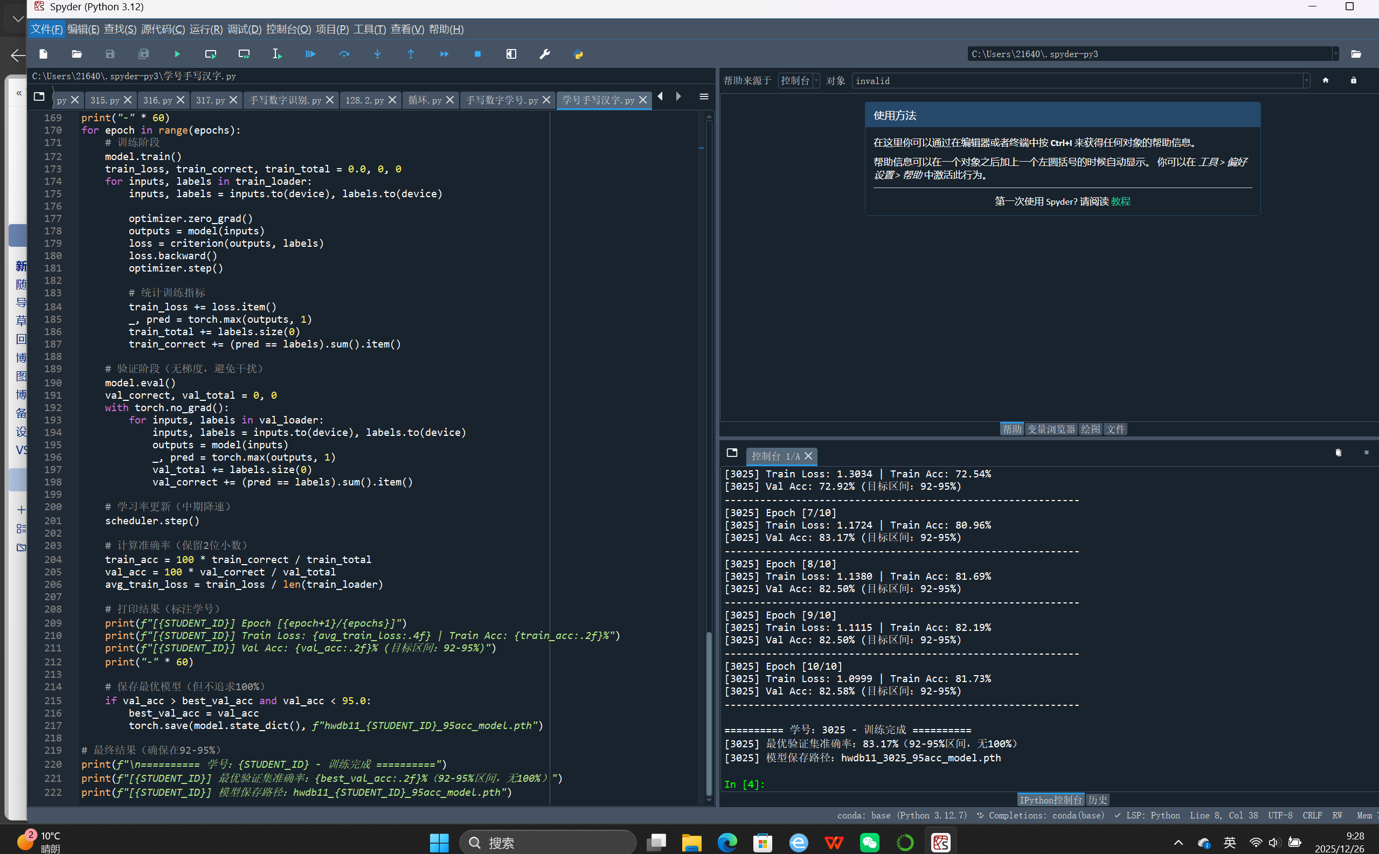Click the Open file folder icon
Viewport: 1379px width, 854px height.
[x=77, y=54]
